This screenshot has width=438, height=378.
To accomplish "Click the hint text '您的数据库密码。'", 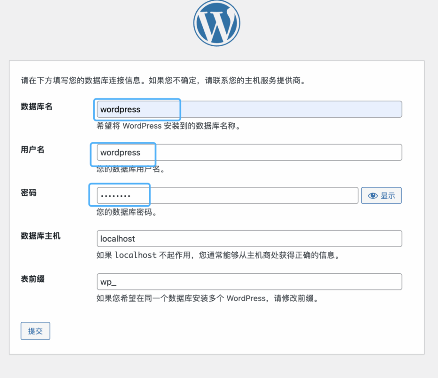I will pos(127,212).
